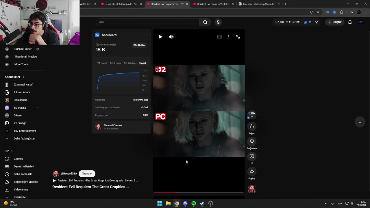Start voice search with the microphone
The width and height of the screenshot is (370, 208).
tap(218, 22)
